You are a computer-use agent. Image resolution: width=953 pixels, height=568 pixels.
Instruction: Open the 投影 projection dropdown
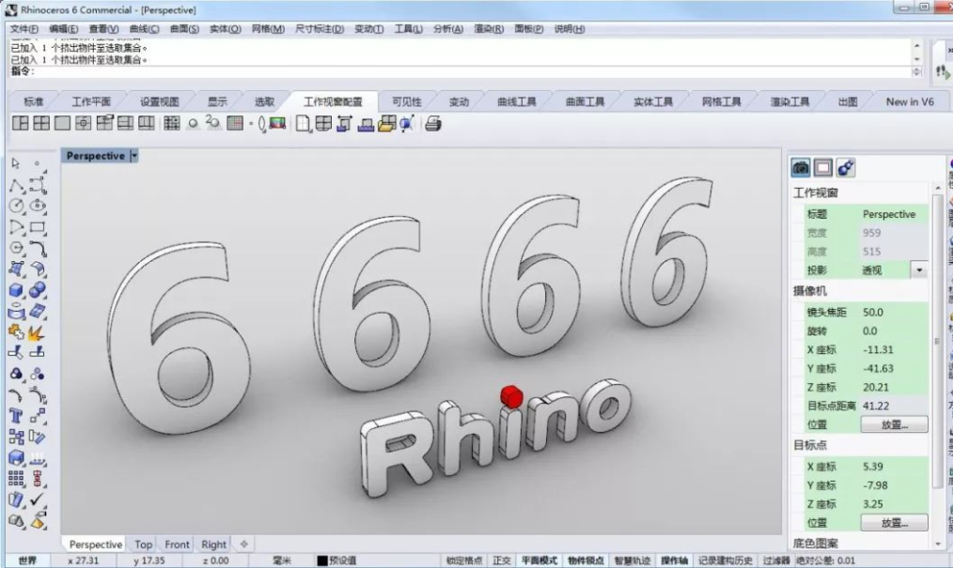(919, 270)
